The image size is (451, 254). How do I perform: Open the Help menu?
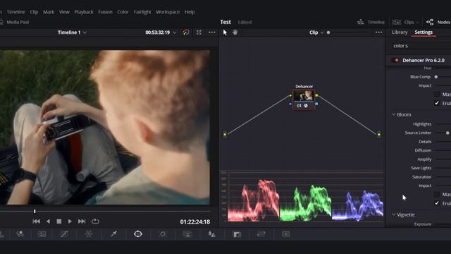(x=190, y=12)
